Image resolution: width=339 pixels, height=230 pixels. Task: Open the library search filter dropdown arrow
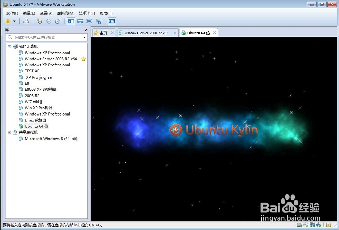[84, 37]
